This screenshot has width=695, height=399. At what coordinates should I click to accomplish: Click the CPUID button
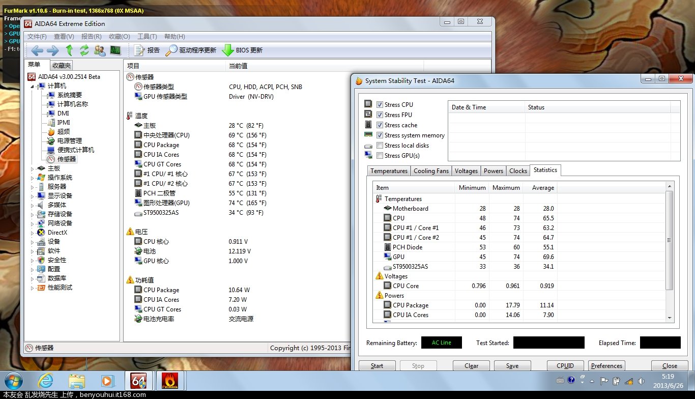tap(565, 365)
